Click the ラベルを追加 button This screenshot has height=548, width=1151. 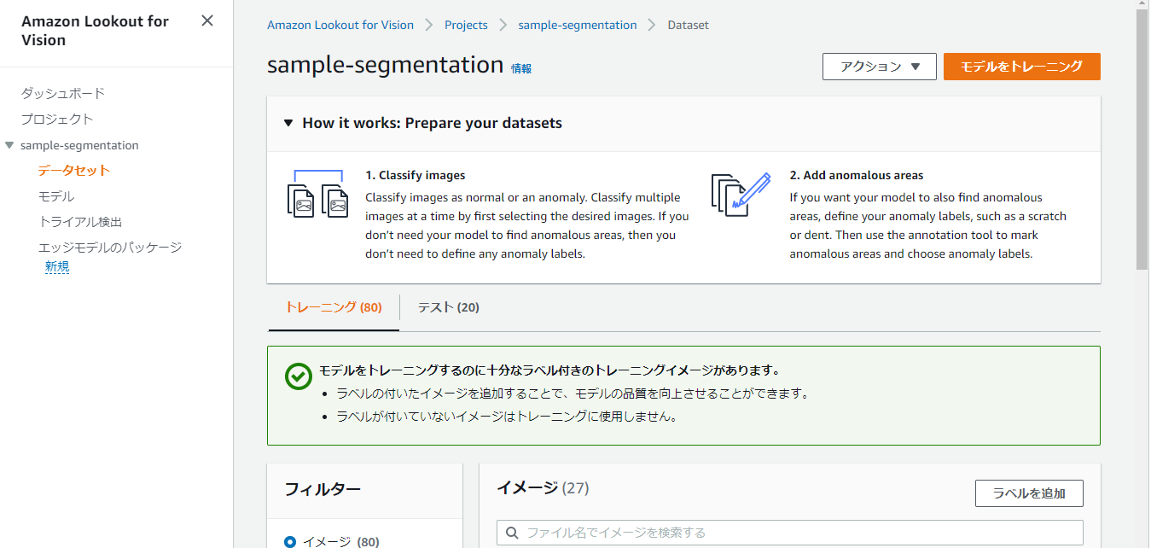tap(1029, 493)
